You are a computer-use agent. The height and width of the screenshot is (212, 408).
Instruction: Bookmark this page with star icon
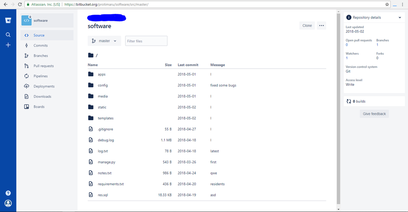[387, 4]
